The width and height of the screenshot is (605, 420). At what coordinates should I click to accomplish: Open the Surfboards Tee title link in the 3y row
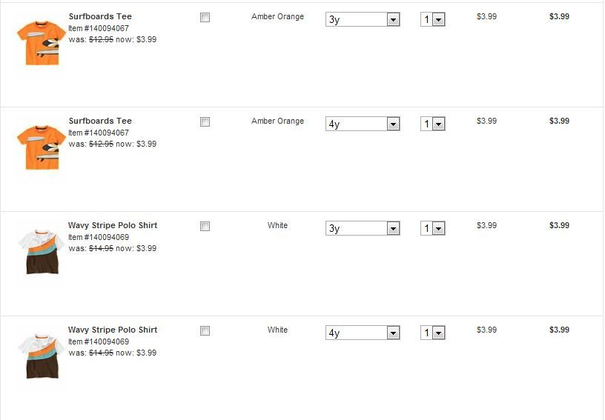point(100,16)
